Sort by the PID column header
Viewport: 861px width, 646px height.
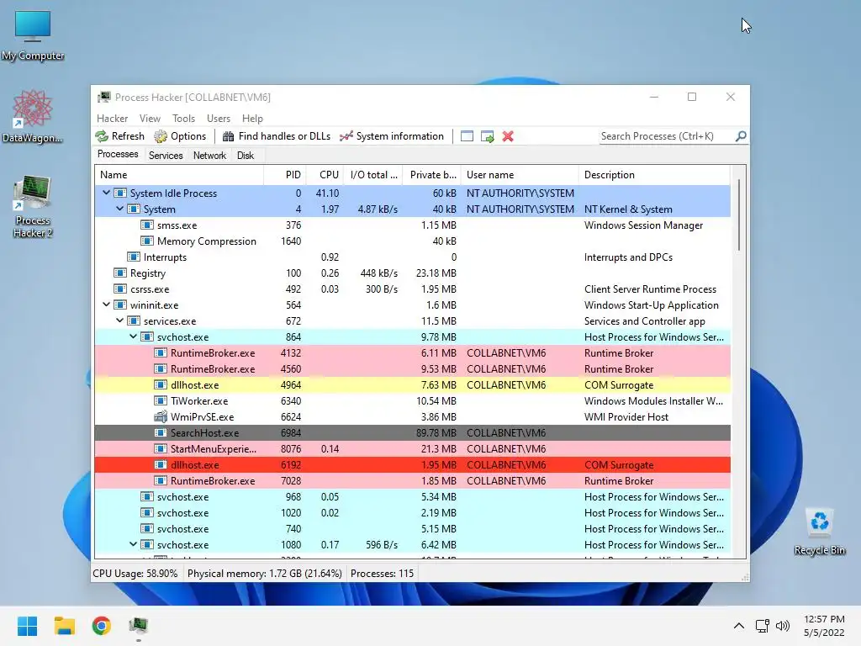pyautogui.click(x=285, y=175)
